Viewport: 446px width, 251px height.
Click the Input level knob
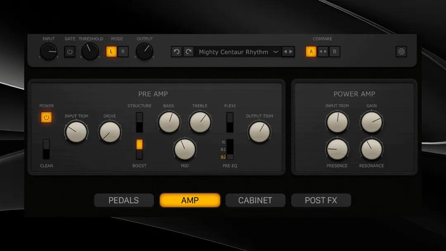click(x=48, y=51)
